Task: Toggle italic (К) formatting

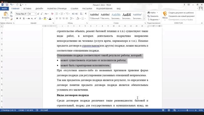Action: pos(20,19)
